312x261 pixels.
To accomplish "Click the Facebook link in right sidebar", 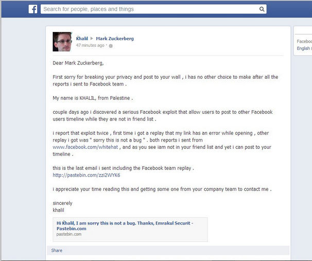I will (304, 41).
